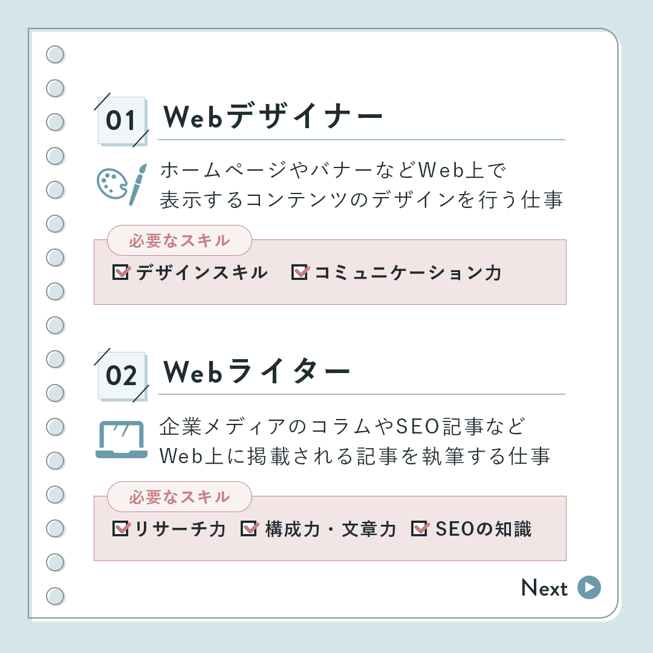The width and height of the screenshot is (653, 653).
Task: Click the Next arrow play icon
Action: (x=589, y=587)
